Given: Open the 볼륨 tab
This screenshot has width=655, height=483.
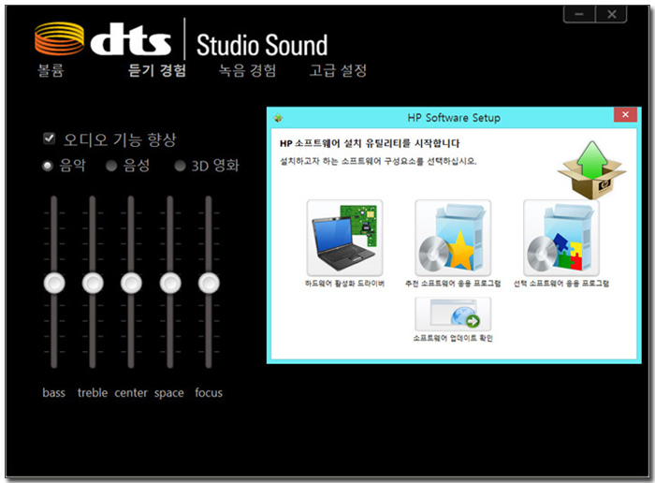Looking at the screenshot, I should 51,70.
